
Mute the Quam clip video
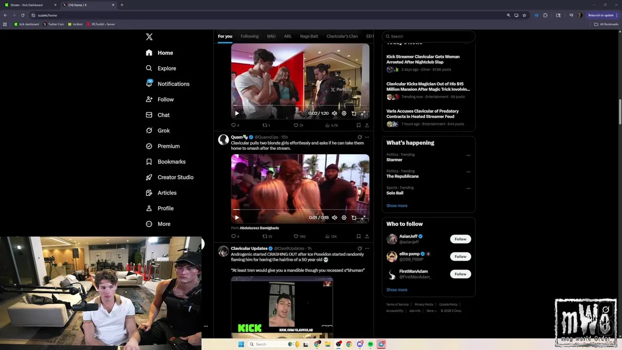[334, 218]
